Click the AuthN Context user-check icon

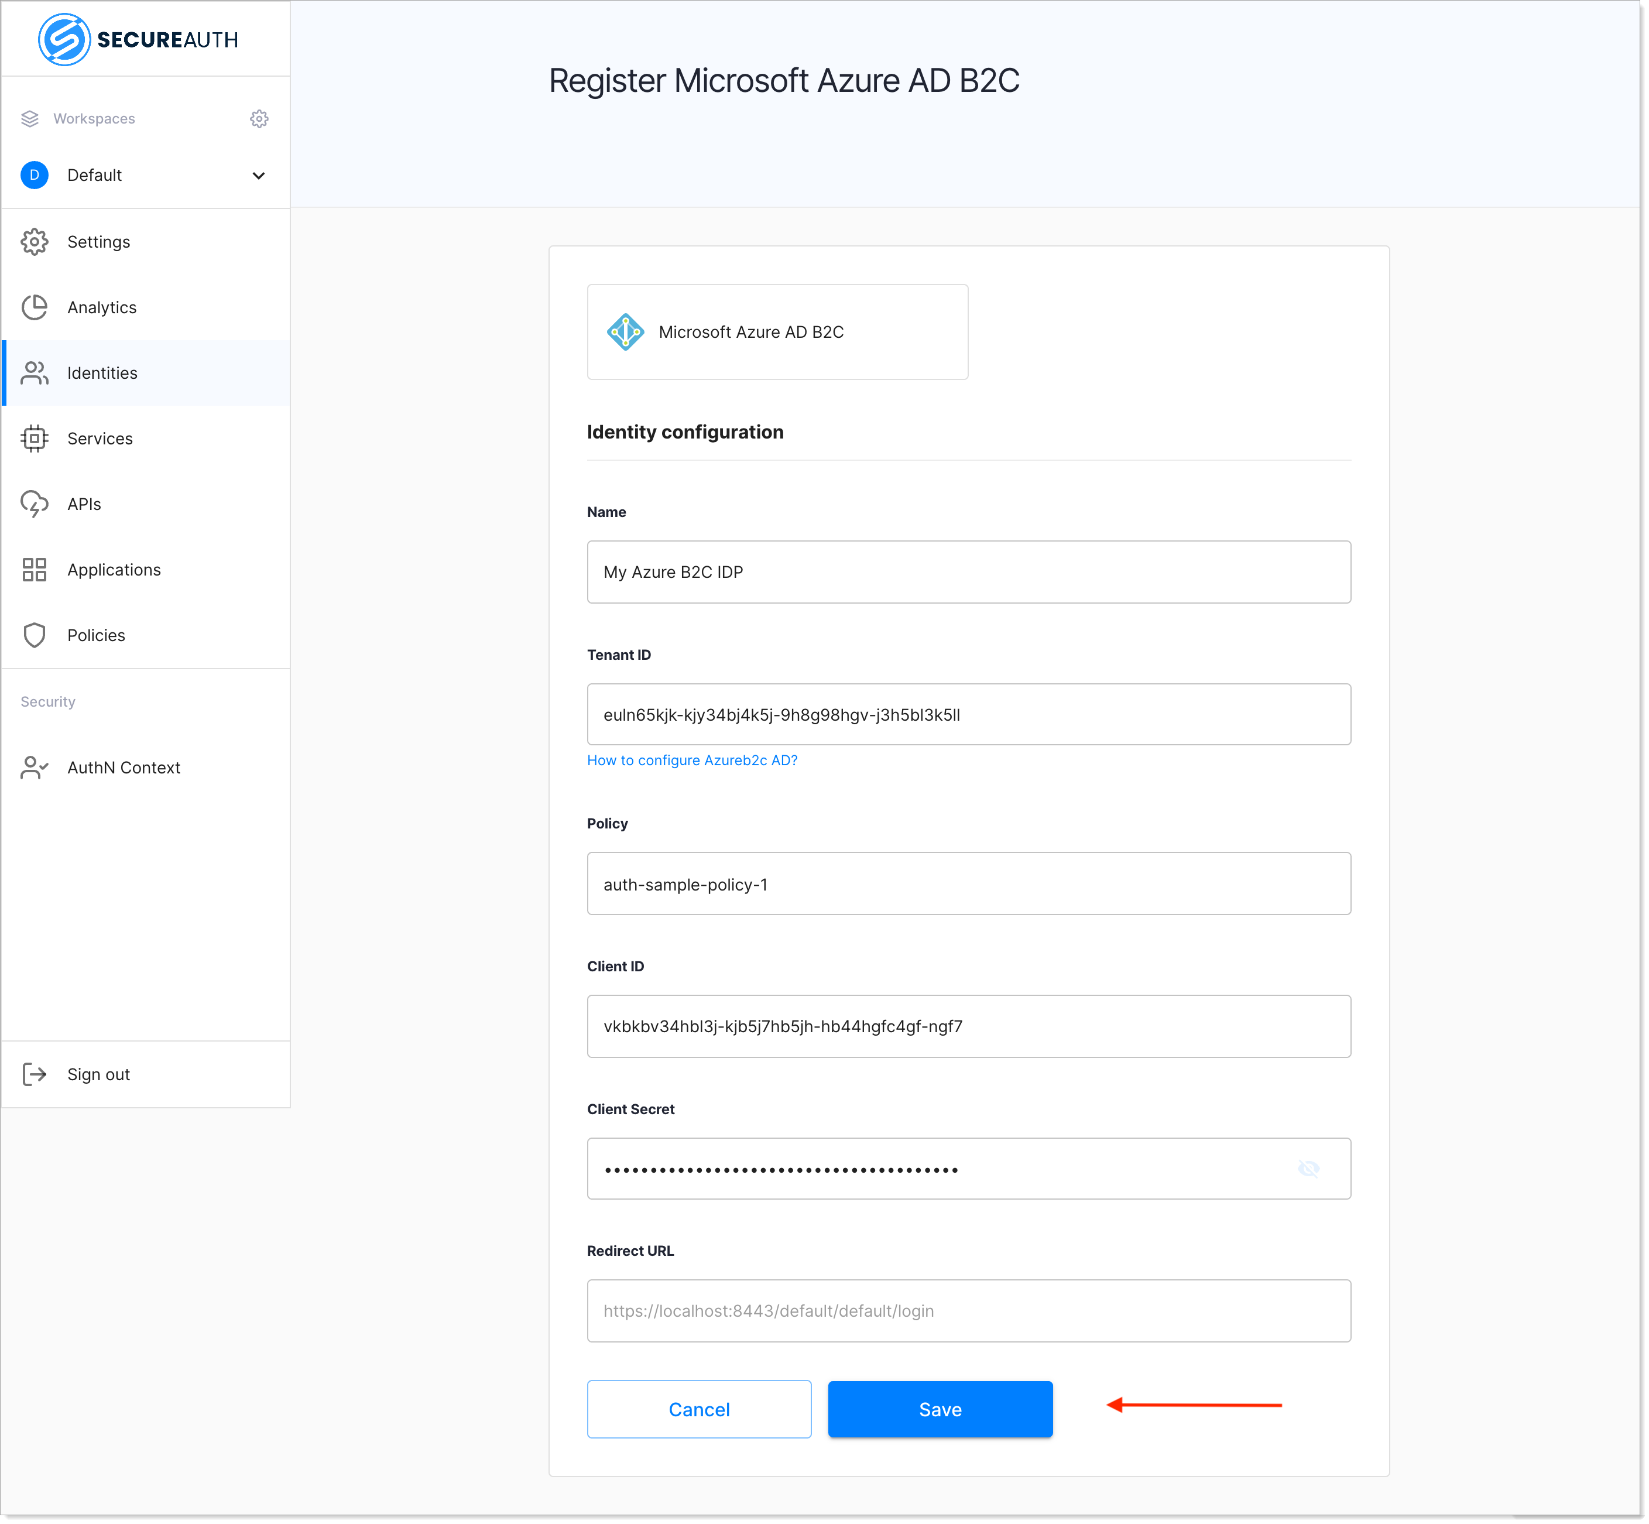click(34, 768)
